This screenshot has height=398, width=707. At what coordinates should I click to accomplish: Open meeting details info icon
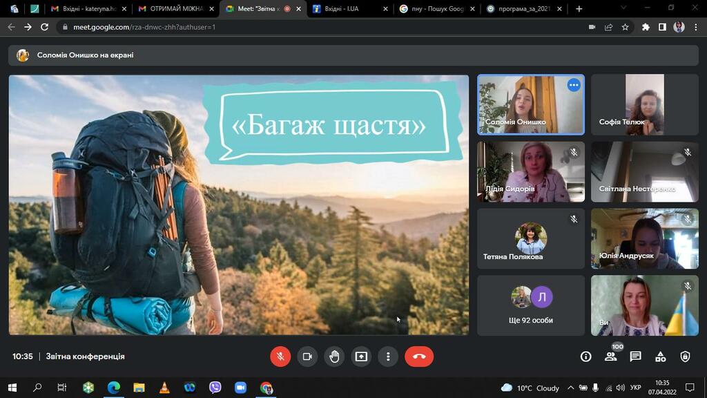coord(585,357)
